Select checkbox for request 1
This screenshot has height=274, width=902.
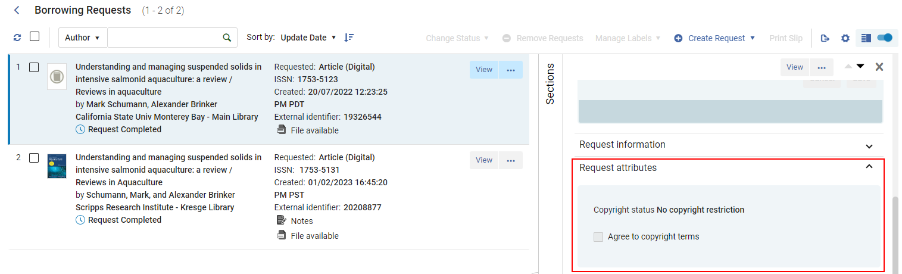click(x=34, y=67)
